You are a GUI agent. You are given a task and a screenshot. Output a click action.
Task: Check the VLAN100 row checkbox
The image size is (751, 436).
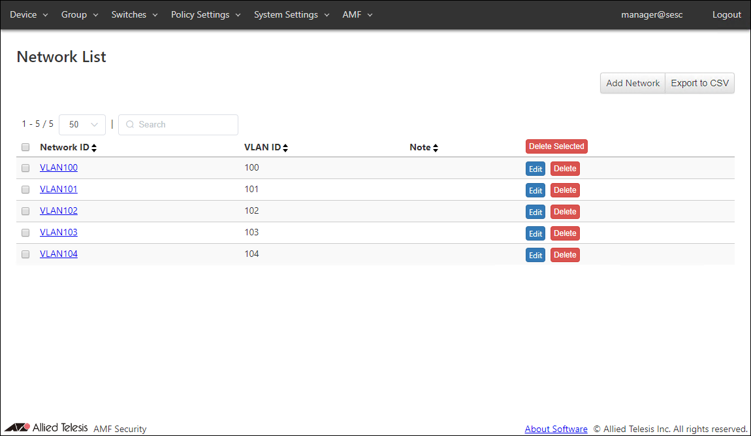[25, 168]
